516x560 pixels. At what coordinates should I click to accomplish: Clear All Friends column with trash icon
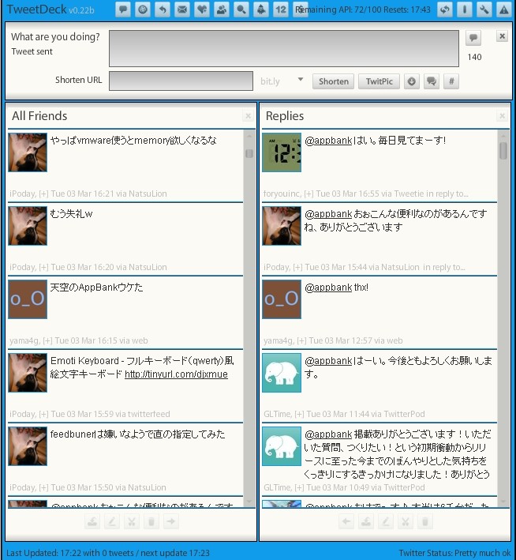(151, 521)
